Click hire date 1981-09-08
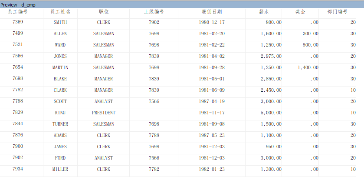The width and height of the screenshot is (364, 180). click(x=212, y=124)
